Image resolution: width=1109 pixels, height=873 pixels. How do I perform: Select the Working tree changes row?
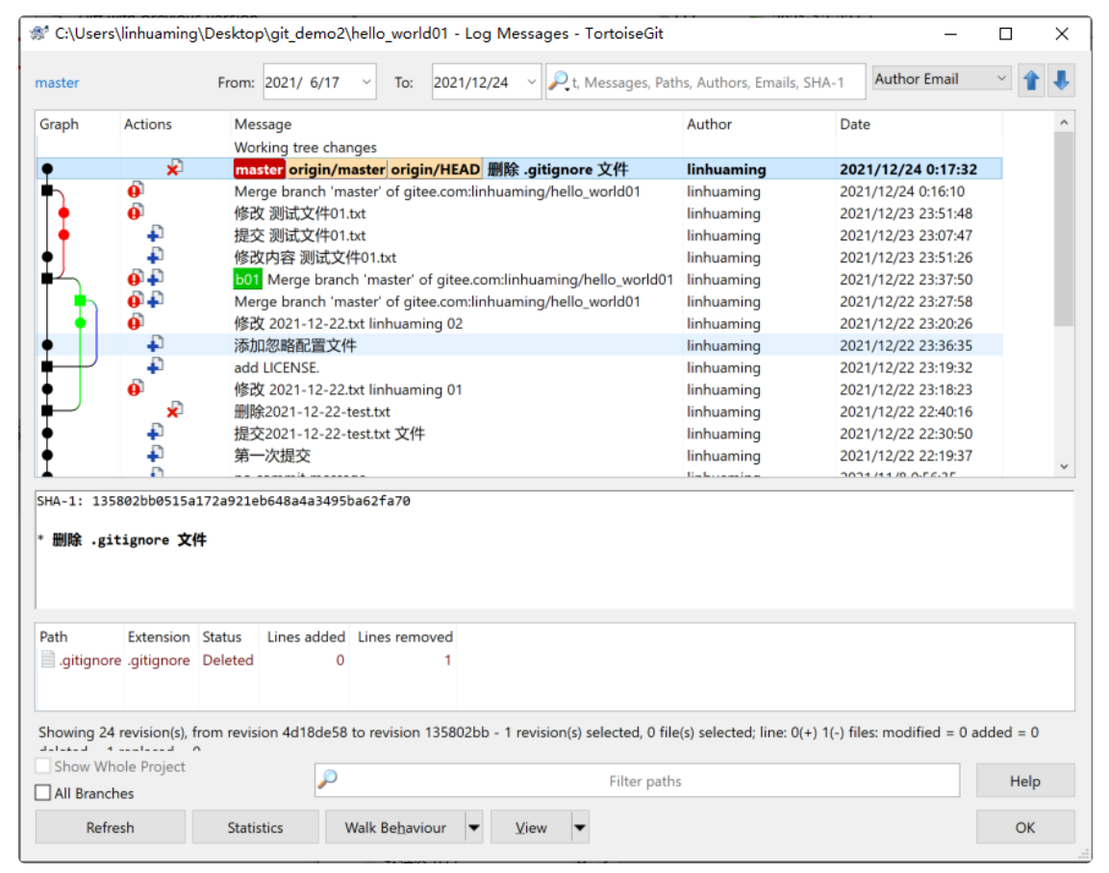(x=519, y=147)
